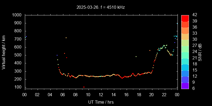The image size is (212, 106).
Task: Click the "20" tick label on time axis
Action: point(152,95)
